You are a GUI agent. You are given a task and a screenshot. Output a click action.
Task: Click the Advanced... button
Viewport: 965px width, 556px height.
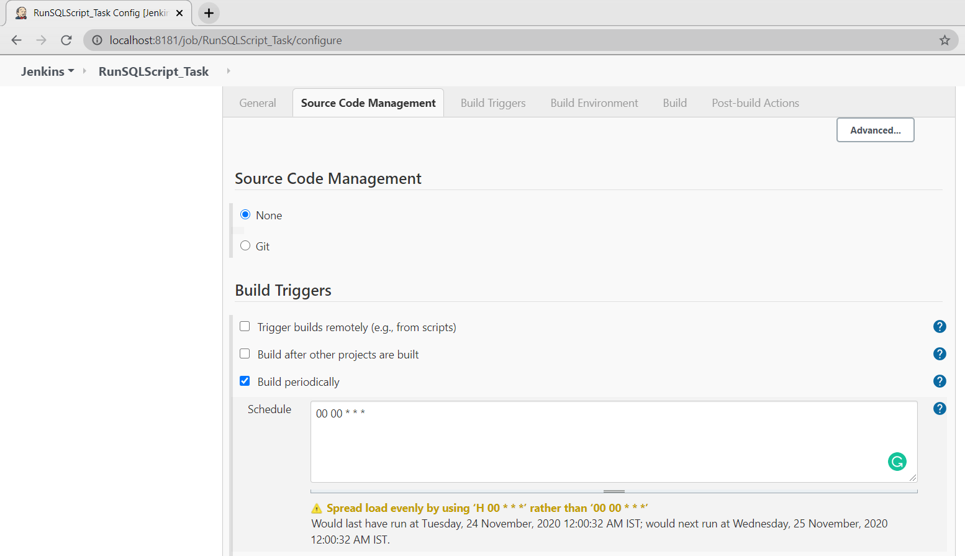pos(875,130)
